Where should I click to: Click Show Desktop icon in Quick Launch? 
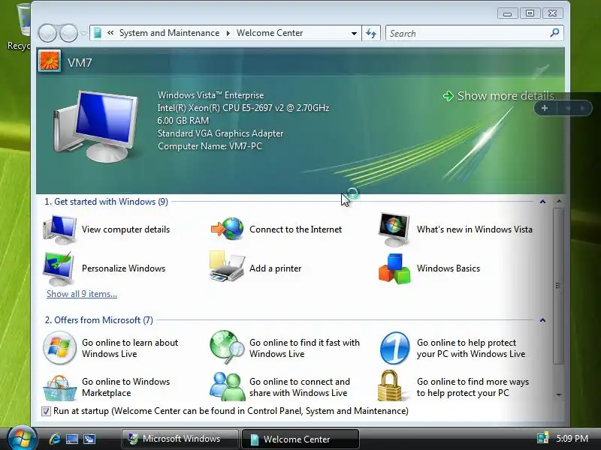72,439
